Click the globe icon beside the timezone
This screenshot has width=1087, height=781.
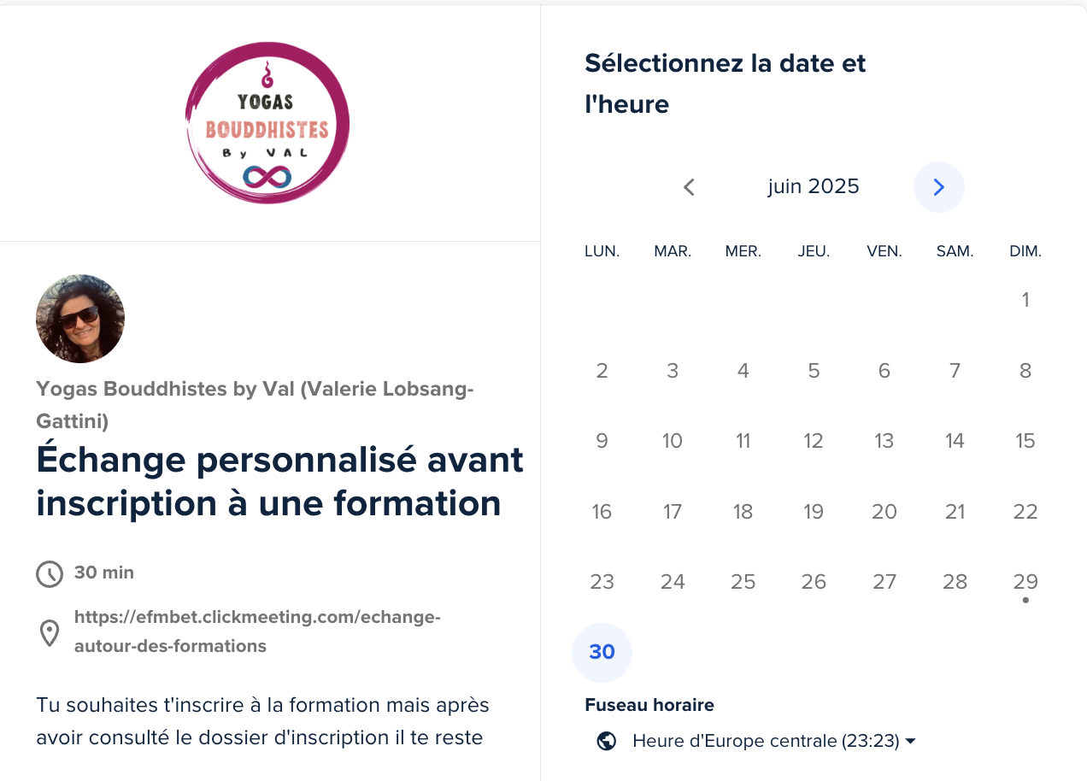coord(606,741)
